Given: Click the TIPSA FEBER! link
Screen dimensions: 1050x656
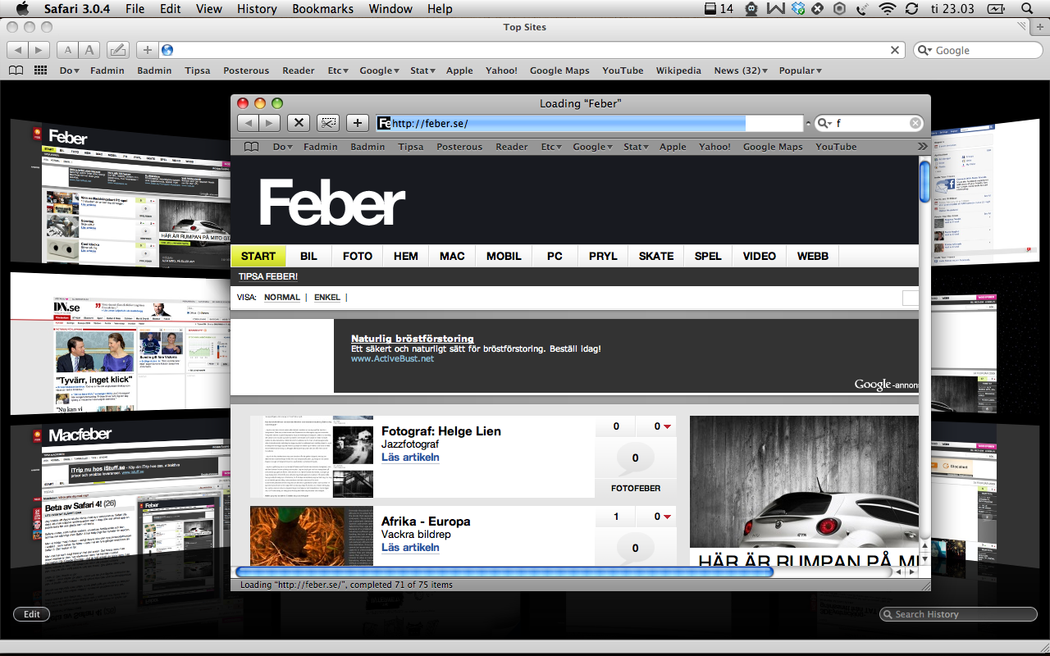Looking at the screenshot, I should coord(267,276).
